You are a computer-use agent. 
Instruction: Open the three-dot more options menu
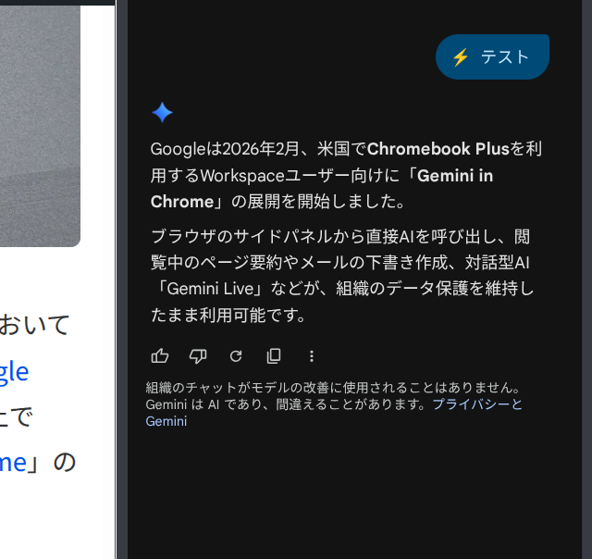pyautogui.click(x=312, y=356)
